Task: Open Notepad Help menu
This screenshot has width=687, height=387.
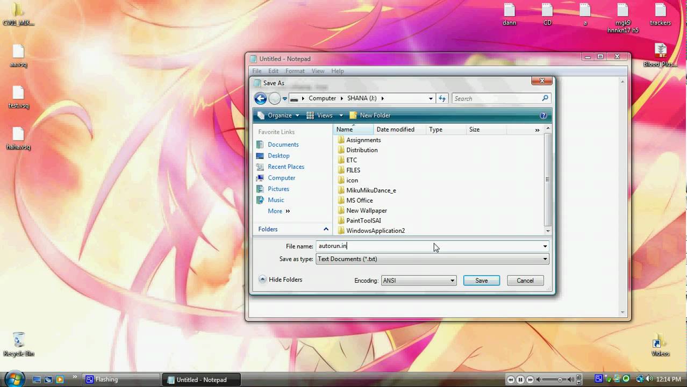Action: click(338, 71)
